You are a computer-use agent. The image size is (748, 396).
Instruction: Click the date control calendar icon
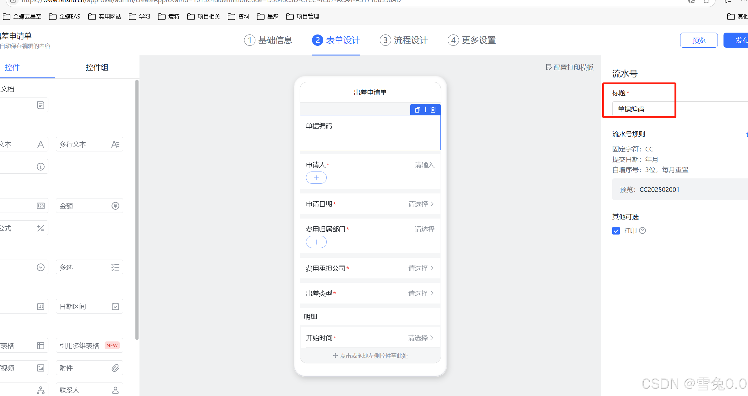[x=41, y=306]
